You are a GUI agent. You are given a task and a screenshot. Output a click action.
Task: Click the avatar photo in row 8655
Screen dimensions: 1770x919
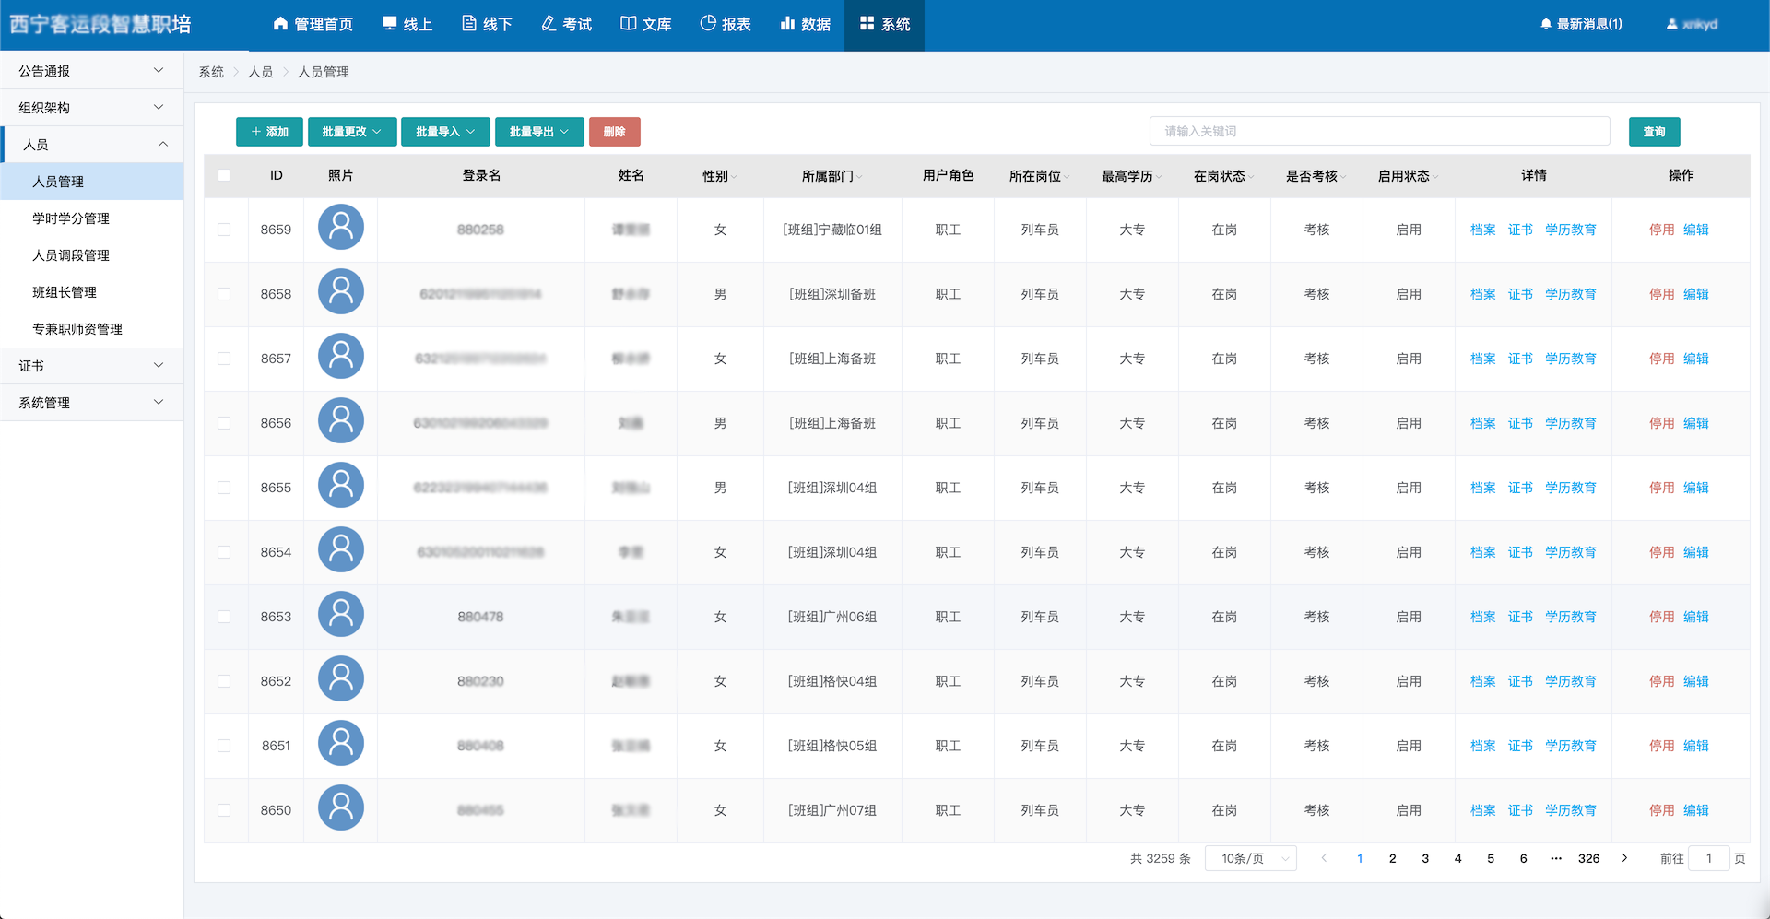(x=341, y=486)
